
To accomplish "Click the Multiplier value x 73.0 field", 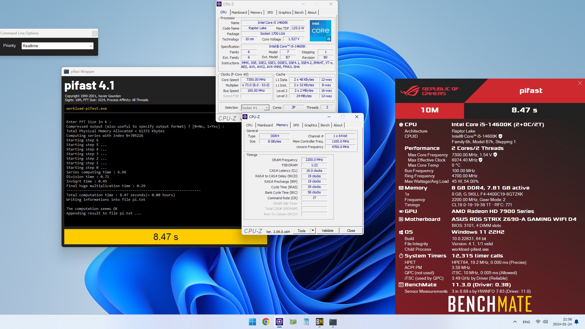I will coord(256,85).
